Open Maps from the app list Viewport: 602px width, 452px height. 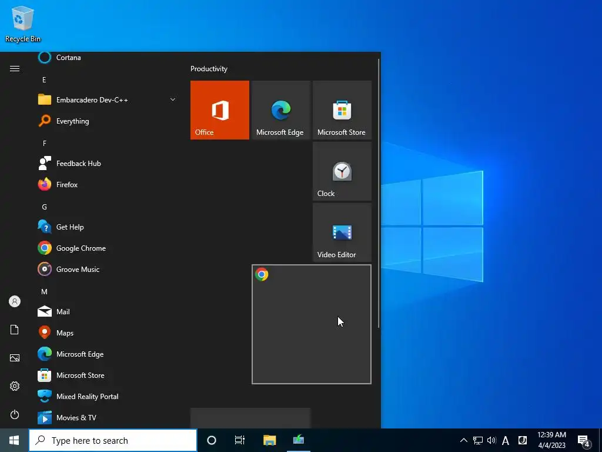108,333
